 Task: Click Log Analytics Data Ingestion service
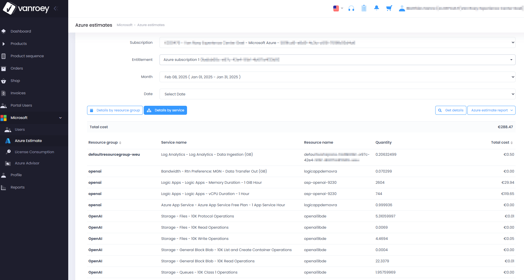[x=207, y=155]
